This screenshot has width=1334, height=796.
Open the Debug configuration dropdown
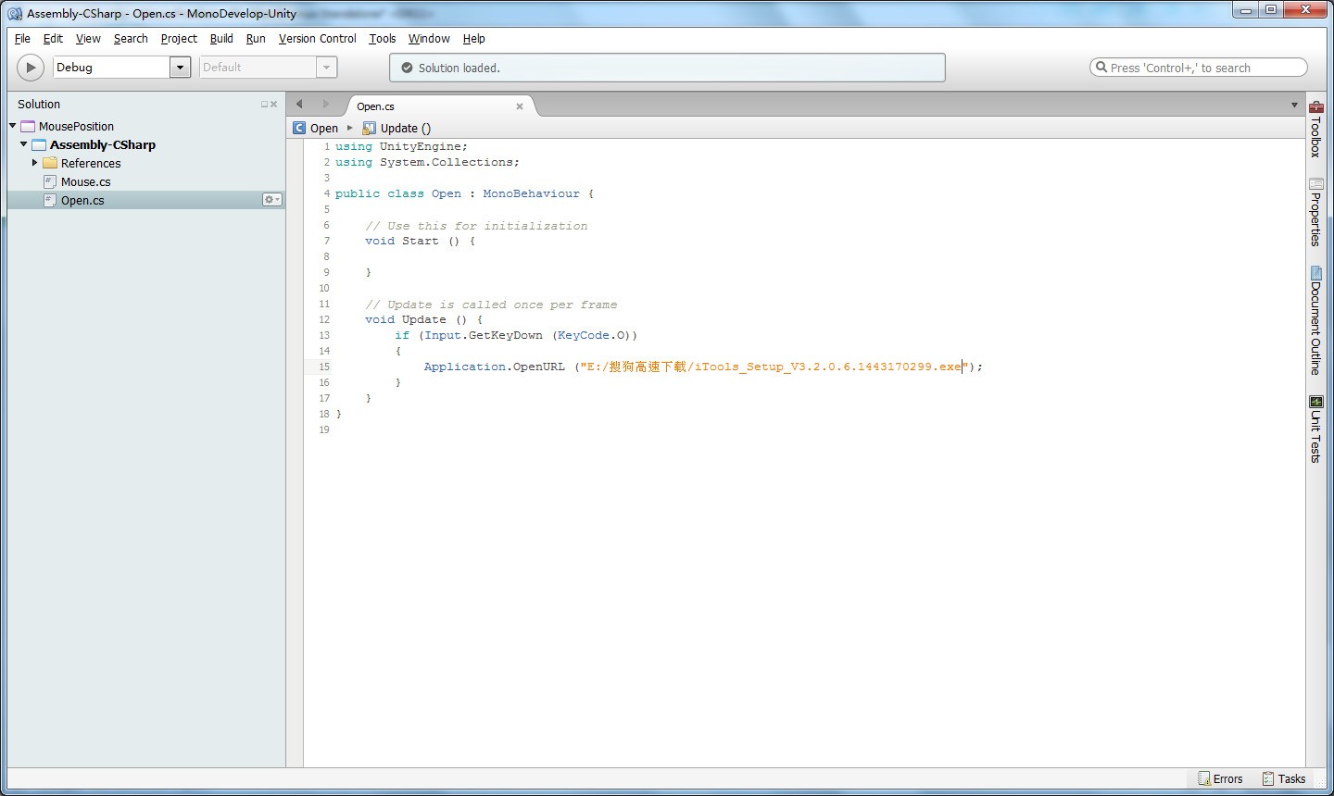point(180,68)
